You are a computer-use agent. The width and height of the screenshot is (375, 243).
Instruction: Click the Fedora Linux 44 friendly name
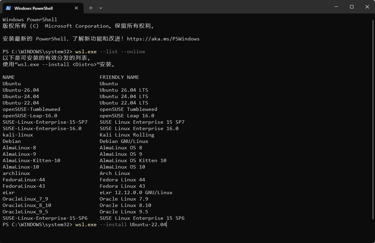(122, 180)
